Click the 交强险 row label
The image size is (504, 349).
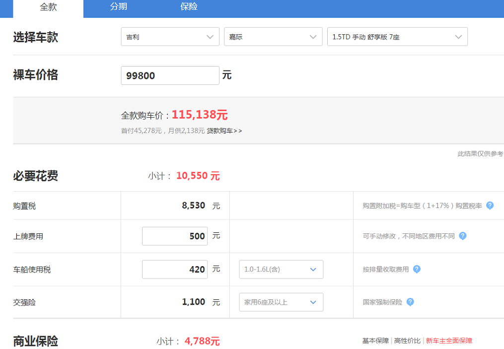click(24, 302)
